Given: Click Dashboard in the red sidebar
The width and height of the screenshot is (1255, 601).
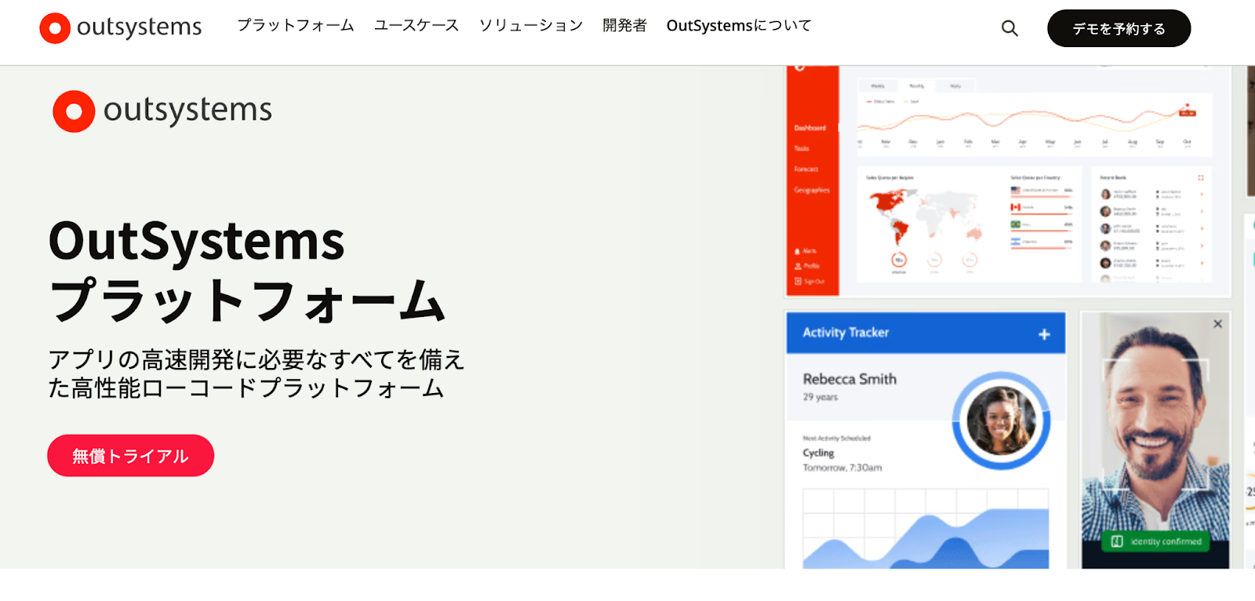Looking at the screenshot, I should coord(809,128).
